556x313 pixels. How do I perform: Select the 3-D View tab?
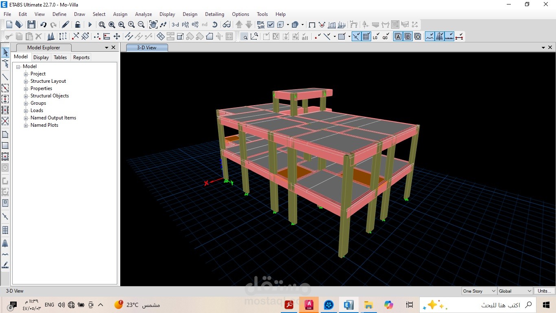(147, 48)
